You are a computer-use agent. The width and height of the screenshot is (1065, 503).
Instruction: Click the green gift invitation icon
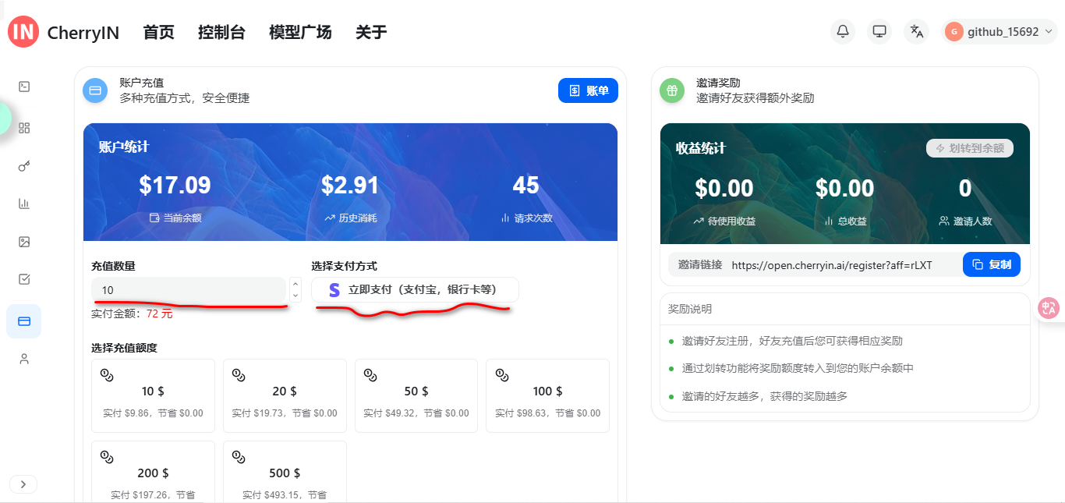click(x=672, y=90)
